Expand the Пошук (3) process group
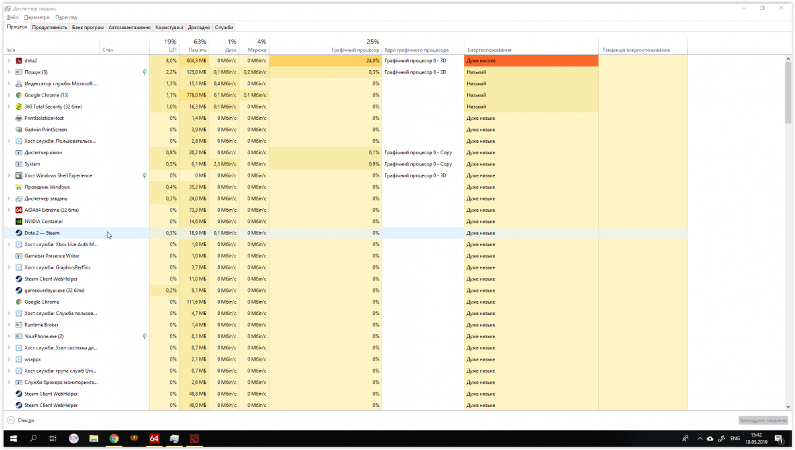795x450 pixels. point(9,72)
